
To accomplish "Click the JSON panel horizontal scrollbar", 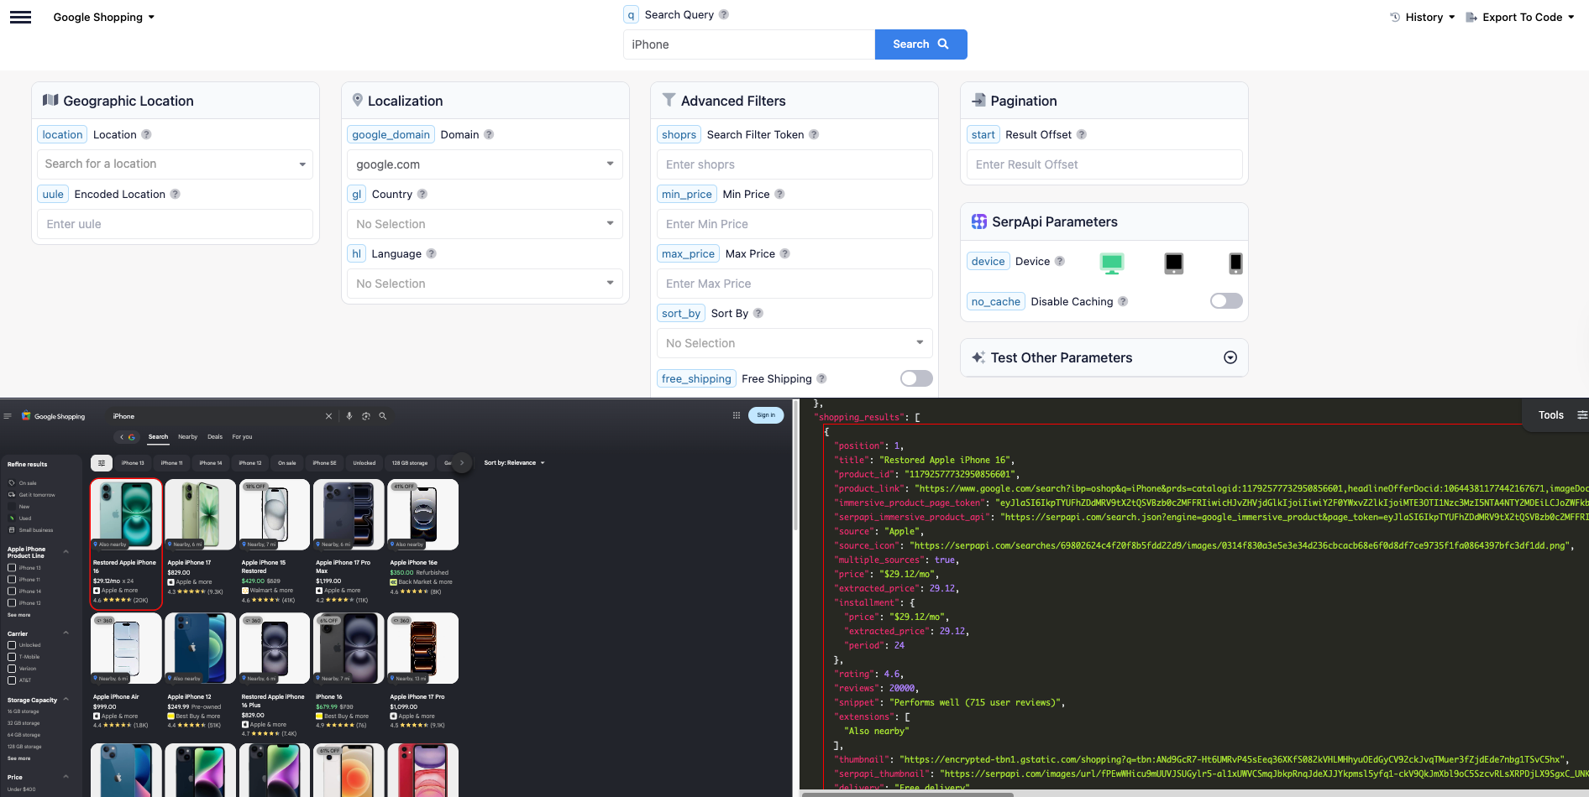I will click(907, 794).
